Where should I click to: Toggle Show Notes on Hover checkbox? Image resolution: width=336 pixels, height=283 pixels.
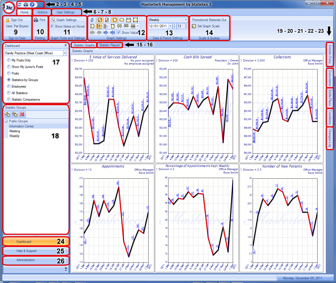point(52,26)
